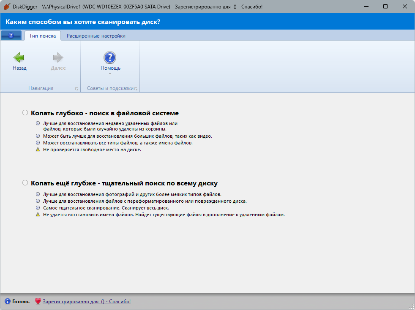Image resolution: width=415 pixels, height=310 pixels.
Task: Click the info icon next to Готово
Action: [8, 301]
